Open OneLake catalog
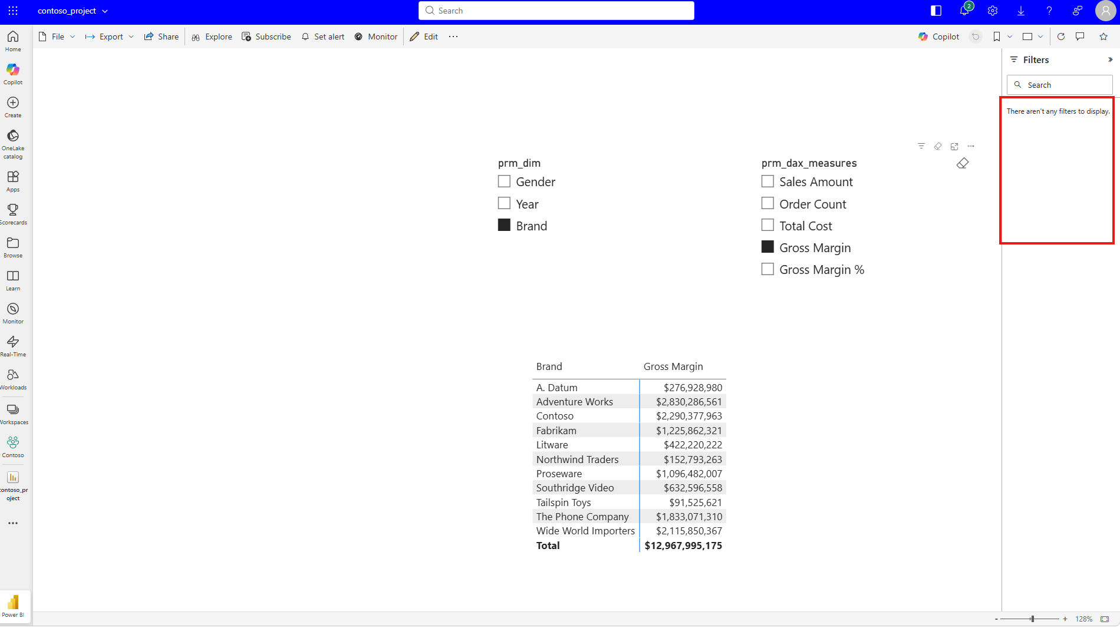1120x628 pixels. pyautogui.click(x=13, y=144)
